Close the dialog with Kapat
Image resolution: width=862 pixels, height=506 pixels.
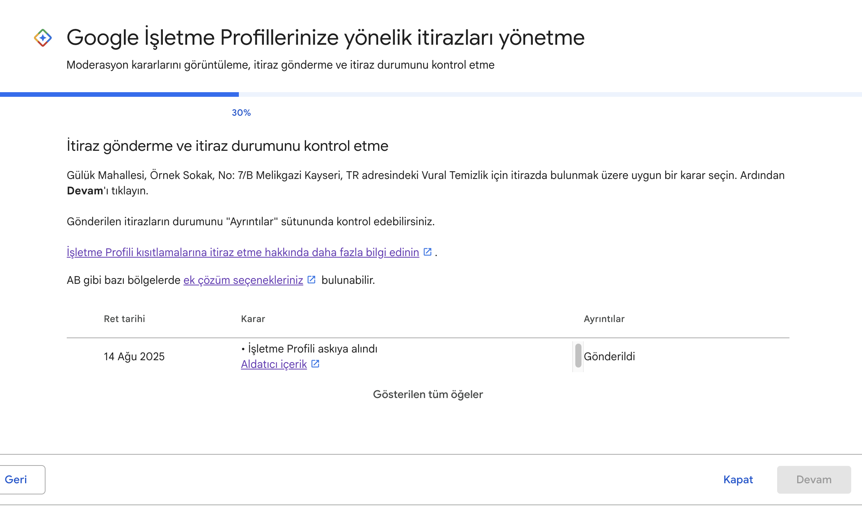pos(738,479)
